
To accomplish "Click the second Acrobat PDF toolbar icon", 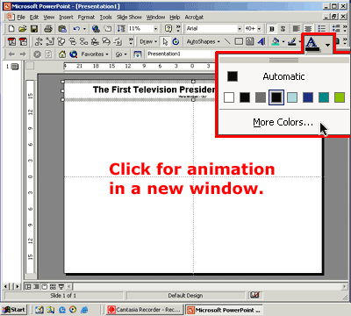I will point(23,41).
